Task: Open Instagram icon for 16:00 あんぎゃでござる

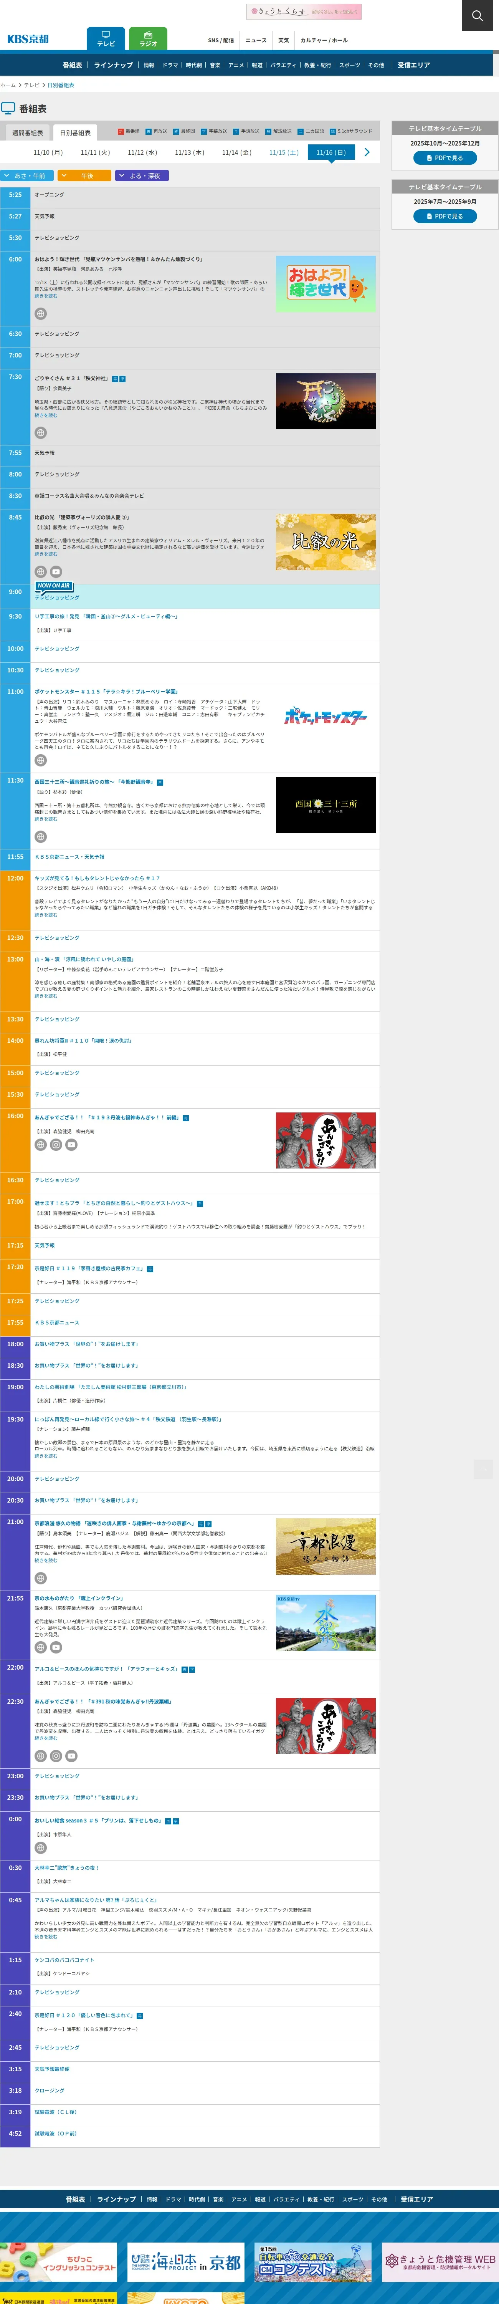Action: 55,1145
